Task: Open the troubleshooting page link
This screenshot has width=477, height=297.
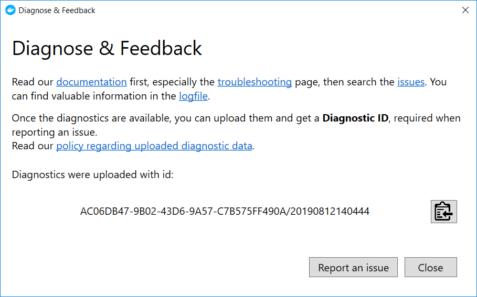Action: [x=255, y=82]
